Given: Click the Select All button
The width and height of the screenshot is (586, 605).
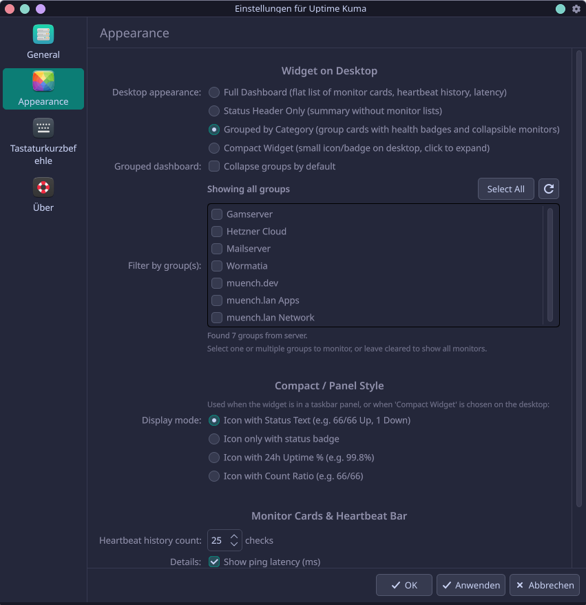Looking at the screenshot, I should point(506,189).
